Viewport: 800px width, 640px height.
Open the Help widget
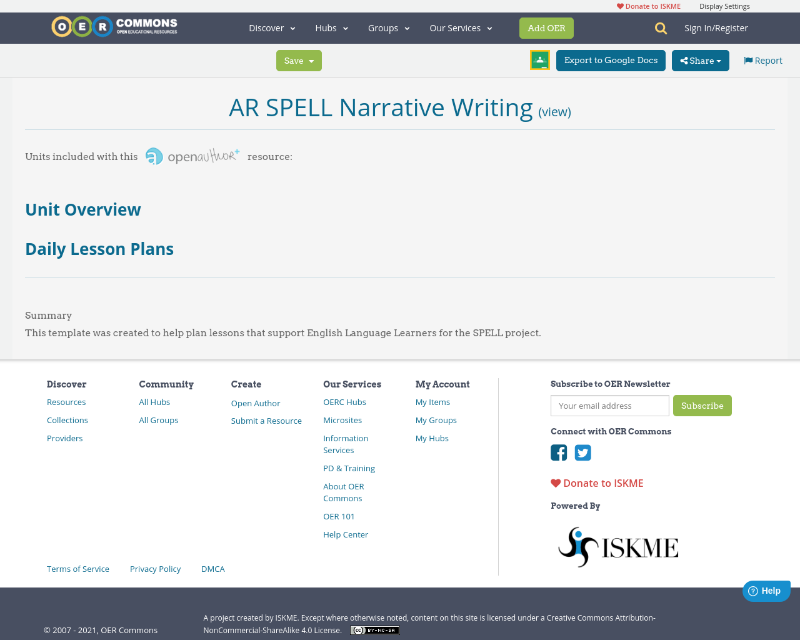click(766, 590)
